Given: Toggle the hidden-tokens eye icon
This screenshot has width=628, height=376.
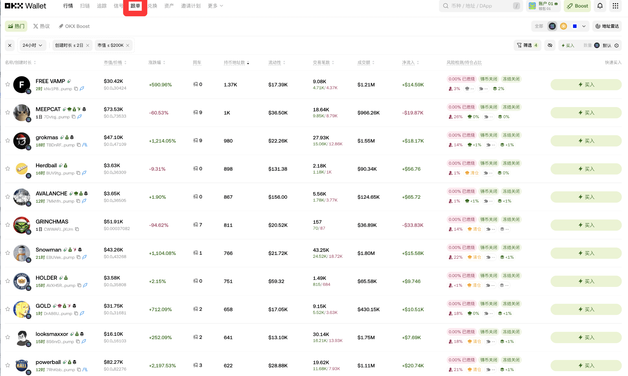Looking at the screenshot, I should (550, 45).
